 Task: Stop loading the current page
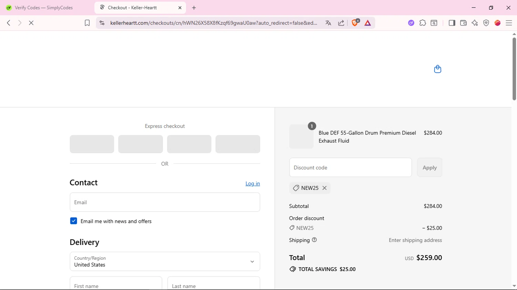click(x=31, y=23)
